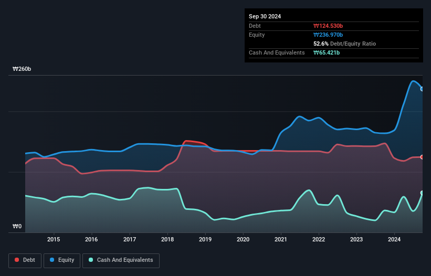Click the ₩0 y-axis label
Image resolution: width=431 pixels, height=276 pixels.
(17, 226)
